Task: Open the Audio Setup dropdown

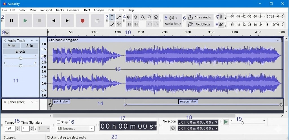Action: coord(173,21)
